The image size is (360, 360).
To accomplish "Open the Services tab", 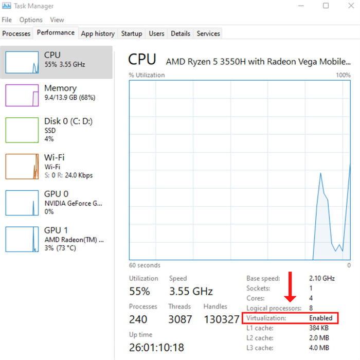I will [208, 33].
